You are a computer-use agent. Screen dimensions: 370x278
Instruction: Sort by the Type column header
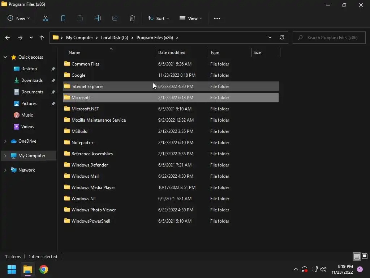pyautogui.click(x=229, y=52)
